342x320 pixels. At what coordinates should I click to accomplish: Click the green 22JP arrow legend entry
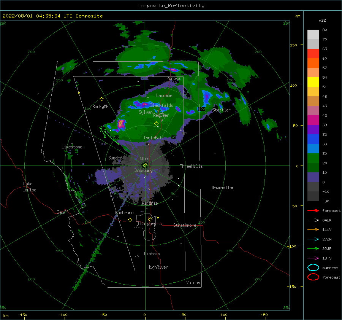320,248
